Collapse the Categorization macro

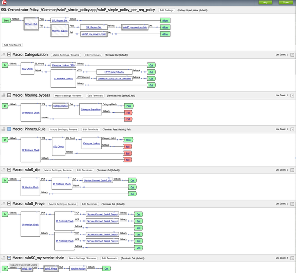(9, 55)
